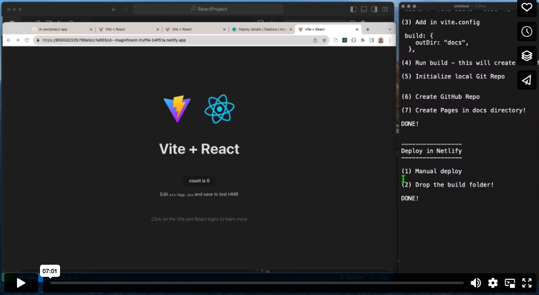Open a new browser tab
Image resolution: width=539 pixels, height=295 pixels.
click(368, 30)
